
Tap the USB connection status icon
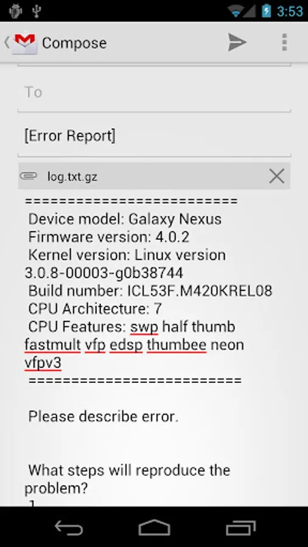pyautogui.click(x=37, y=11)
